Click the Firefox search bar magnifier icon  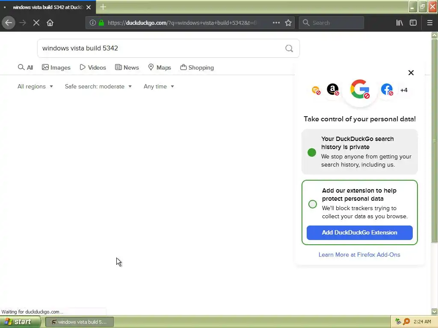[306, 23]
